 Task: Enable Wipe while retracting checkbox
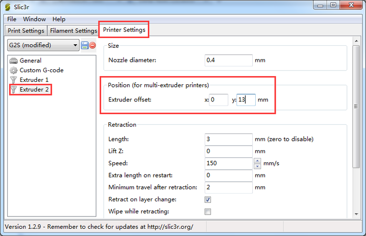tap(208, 212)
